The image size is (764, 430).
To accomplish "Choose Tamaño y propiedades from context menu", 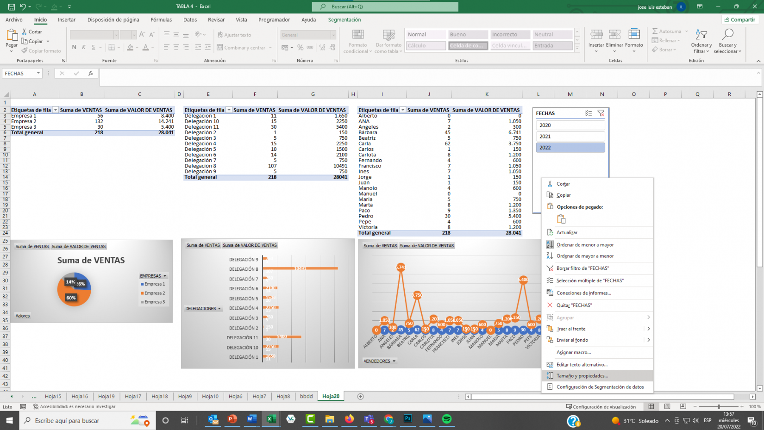I will (x=597, y=376).
